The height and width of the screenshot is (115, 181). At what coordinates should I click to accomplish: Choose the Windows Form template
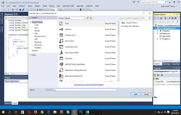click(88, 35)
